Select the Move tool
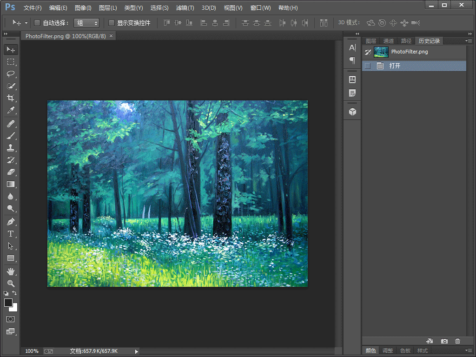 point(11,49)
